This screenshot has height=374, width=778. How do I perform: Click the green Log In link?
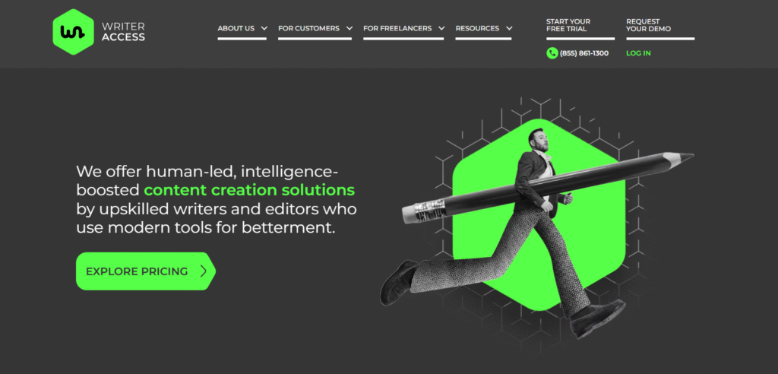tap(638, 53)
